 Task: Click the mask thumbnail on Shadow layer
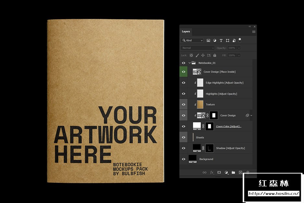(x=210, y=148)
